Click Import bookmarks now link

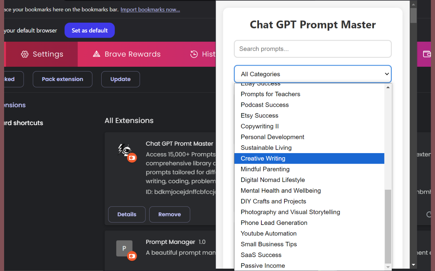(150, 9)
